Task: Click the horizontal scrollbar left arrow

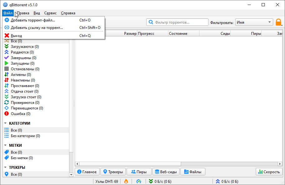Action: click(x=77, y=164)
